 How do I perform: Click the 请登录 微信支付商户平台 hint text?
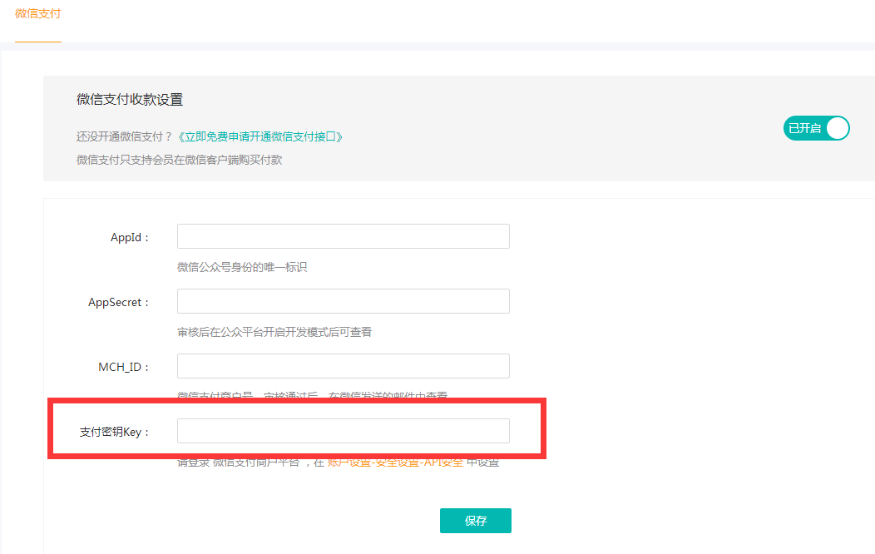tap(240, 462)
